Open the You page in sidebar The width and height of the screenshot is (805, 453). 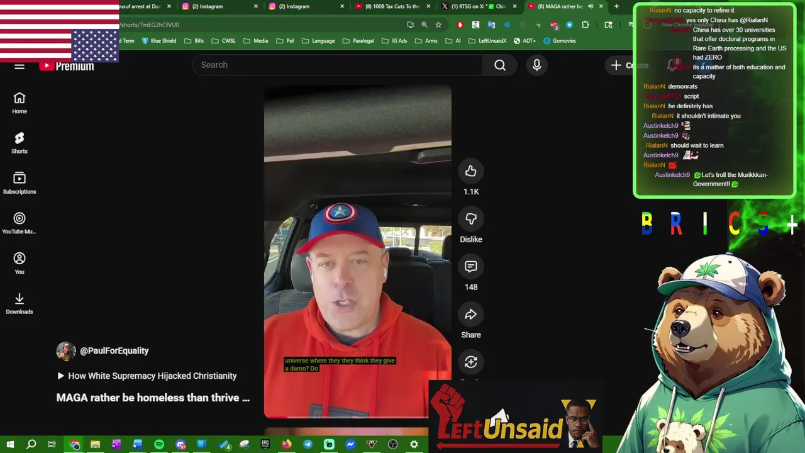point(19,263)
